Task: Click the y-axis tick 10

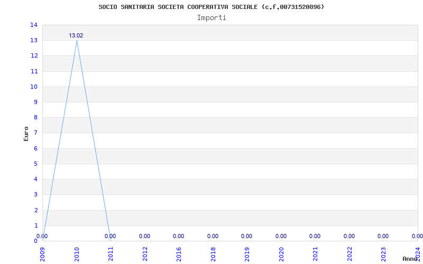Action: point(34,87)
